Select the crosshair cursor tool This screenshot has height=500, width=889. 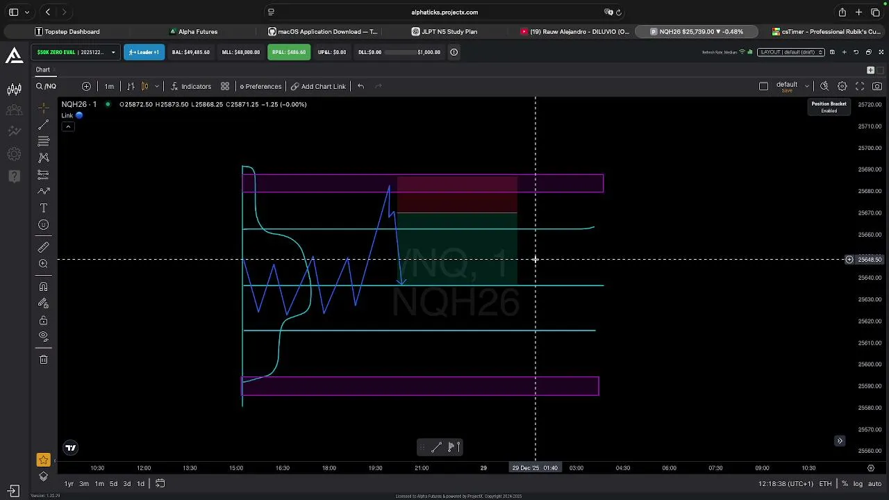point(43,108)
